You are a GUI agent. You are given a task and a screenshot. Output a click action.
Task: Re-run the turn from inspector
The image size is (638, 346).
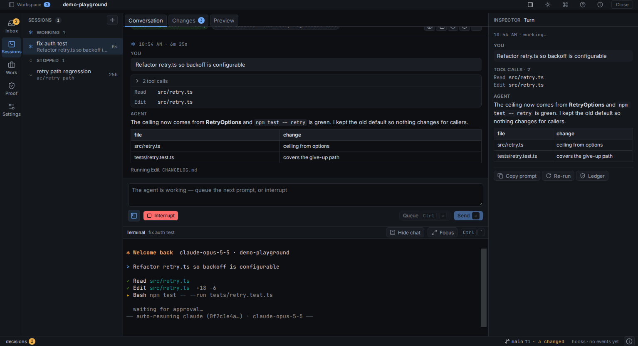[558, 176]
